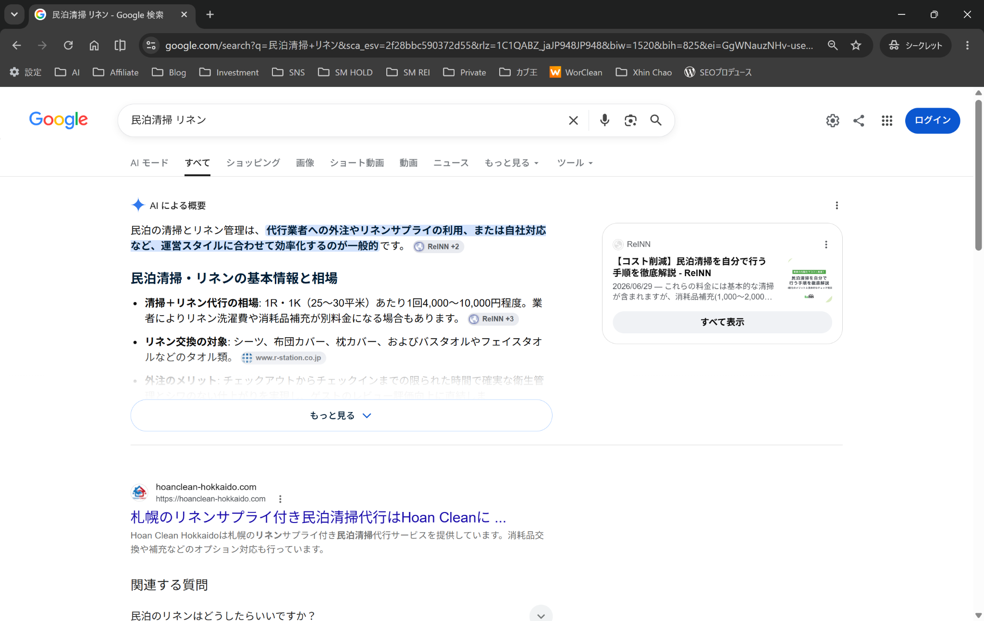Open the ニュース tab

[x=451, y=163]
